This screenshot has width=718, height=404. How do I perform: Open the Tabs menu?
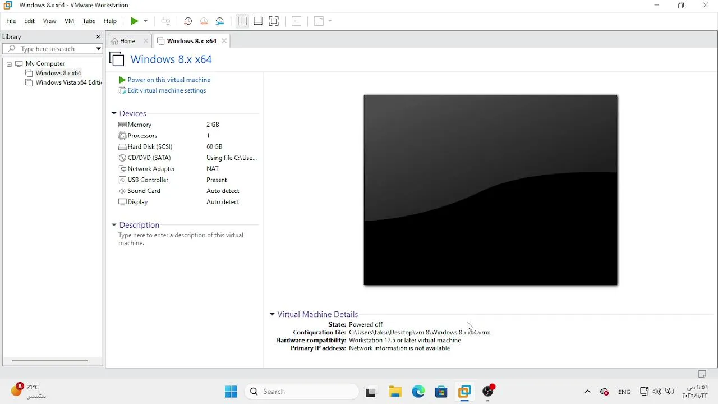[89, 21]
